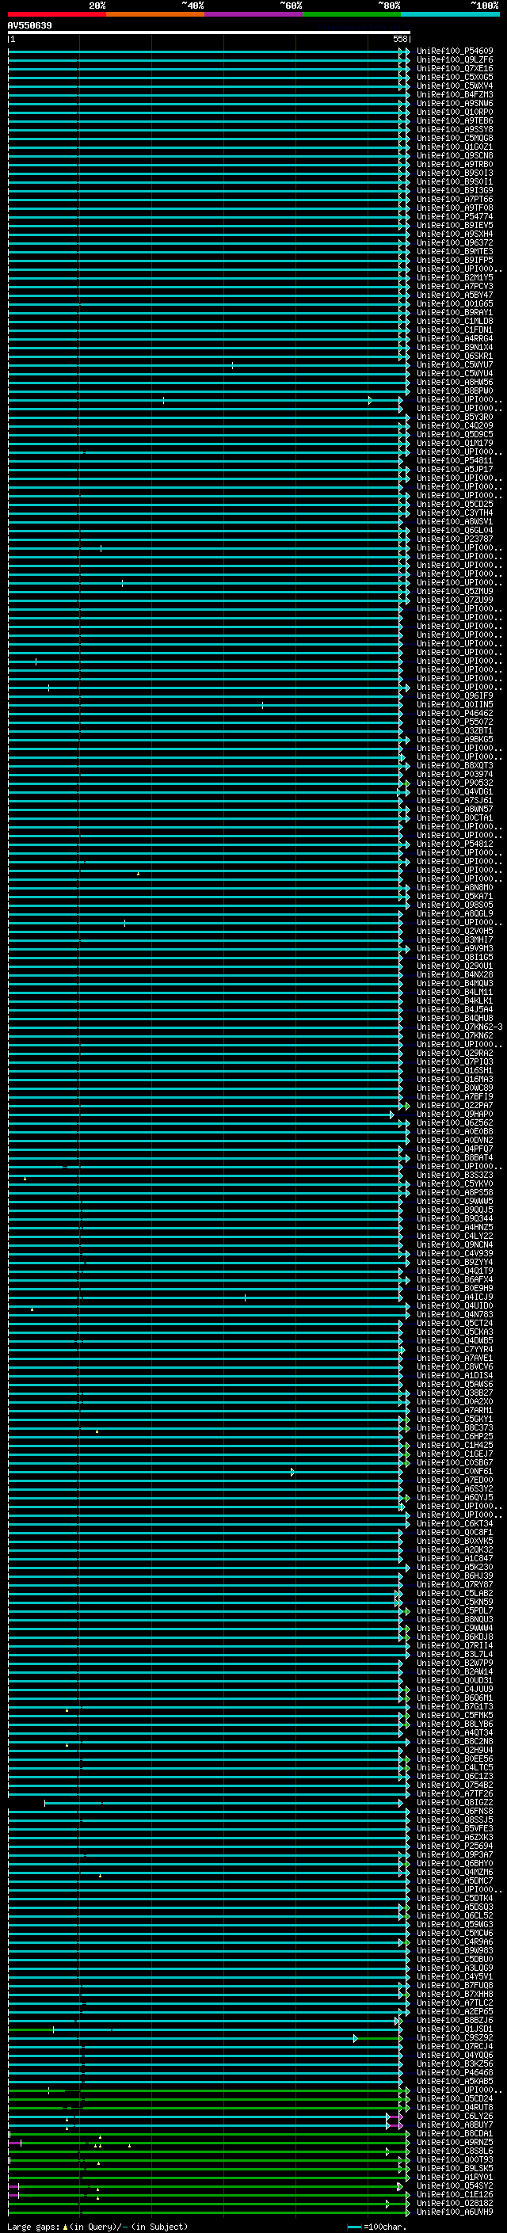Click hit label UniRef100_P03974
This screenshot has height=2233, width=507.
pyautogui.click(x=454, y=774)
